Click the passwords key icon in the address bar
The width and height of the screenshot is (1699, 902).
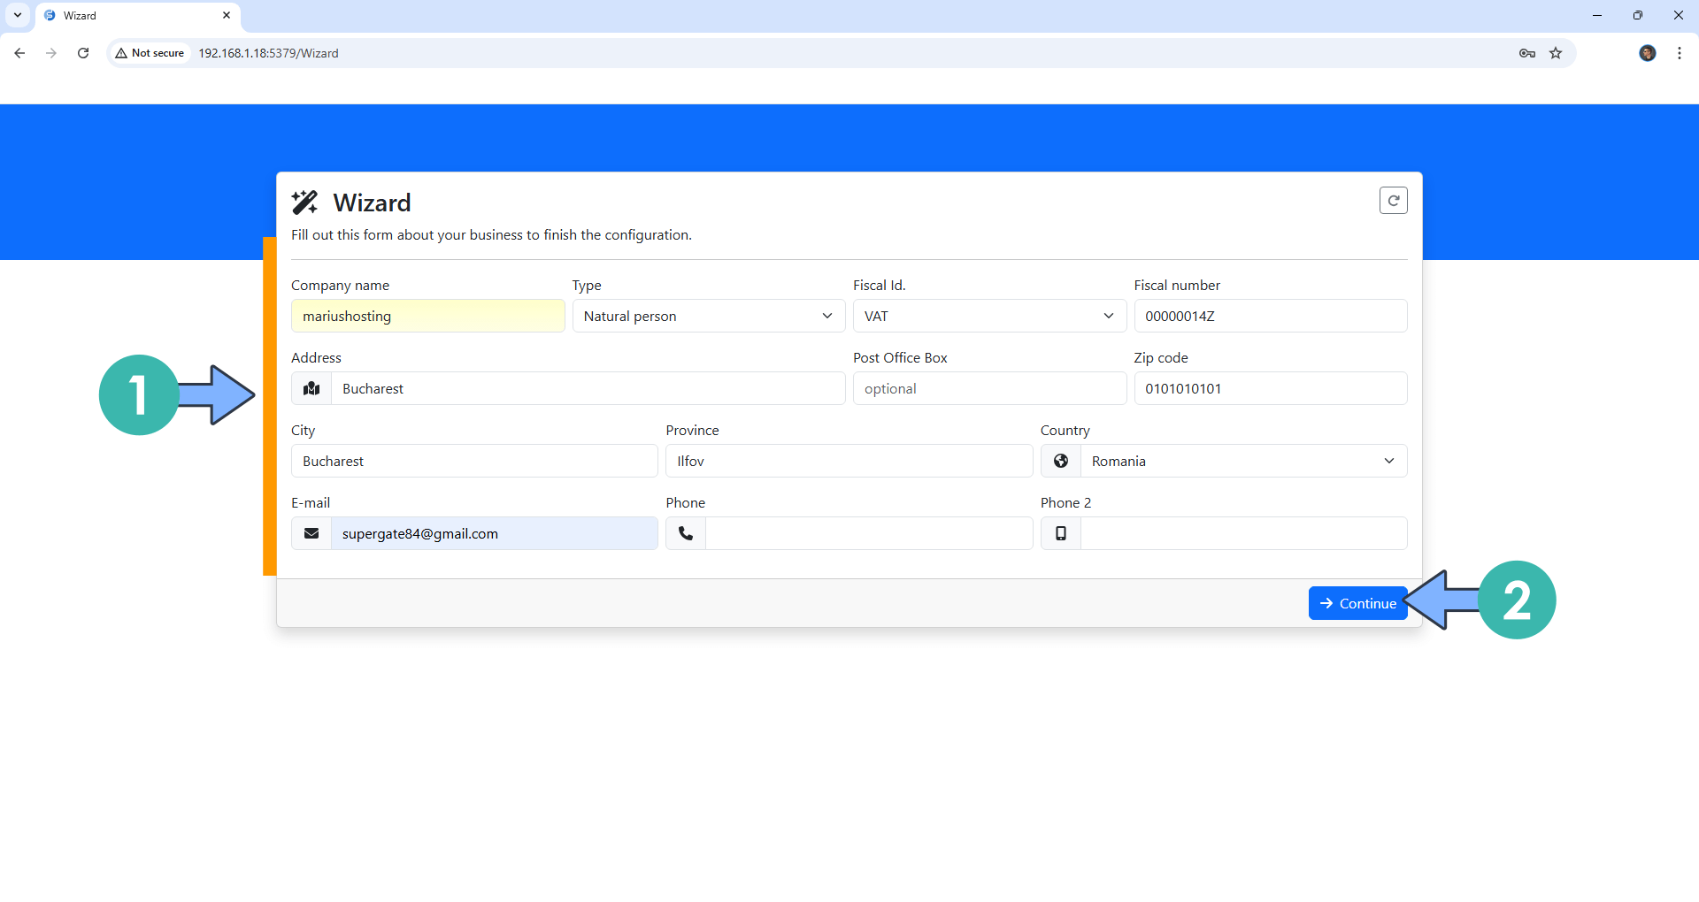click(x=1526, y=53)
